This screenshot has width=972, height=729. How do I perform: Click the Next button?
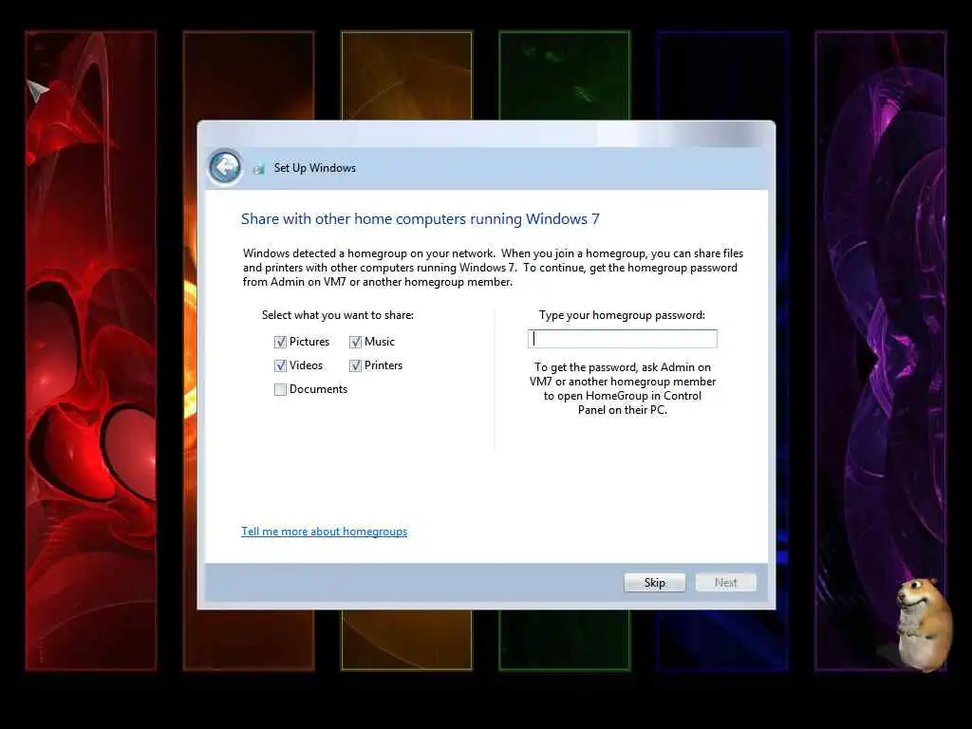(x=726, y=583)
